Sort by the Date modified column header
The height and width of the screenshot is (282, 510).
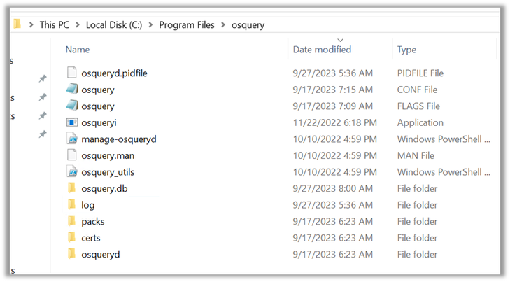[x=322, y=50]
